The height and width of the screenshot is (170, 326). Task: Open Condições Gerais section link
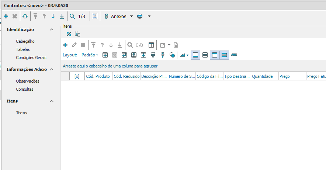coord(31,58)
